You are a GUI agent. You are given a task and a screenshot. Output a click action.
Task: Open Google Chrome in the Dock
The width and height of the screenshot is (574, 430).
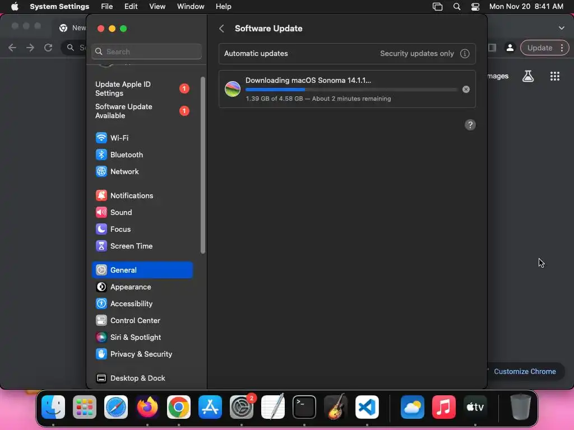pyautogui.click(x=179, y=407)
